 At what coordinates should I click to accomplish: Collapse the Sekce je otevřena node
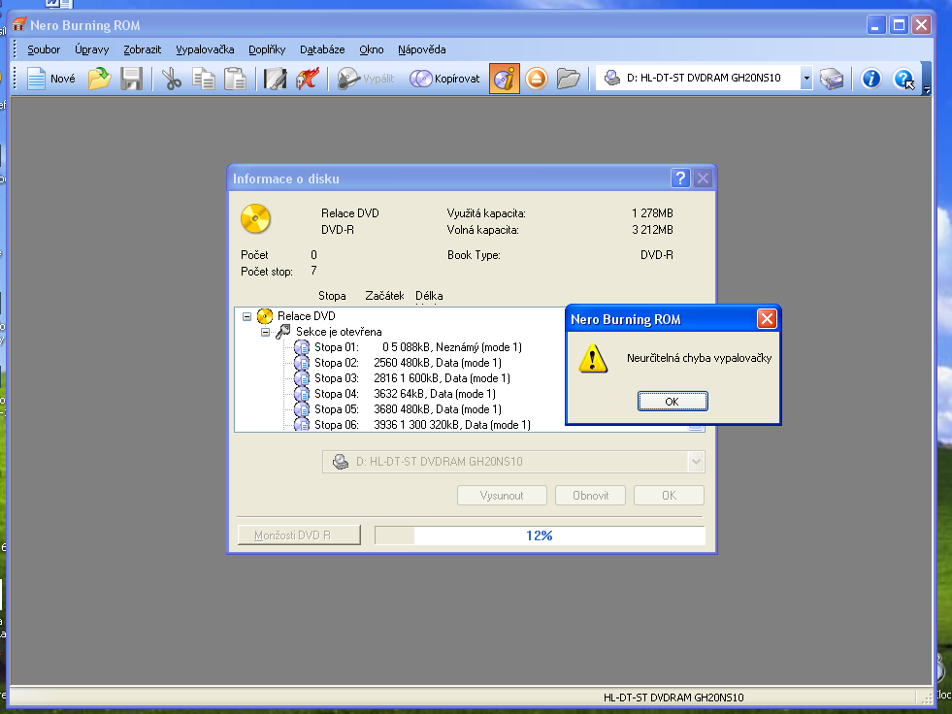[x=265, y=332]
